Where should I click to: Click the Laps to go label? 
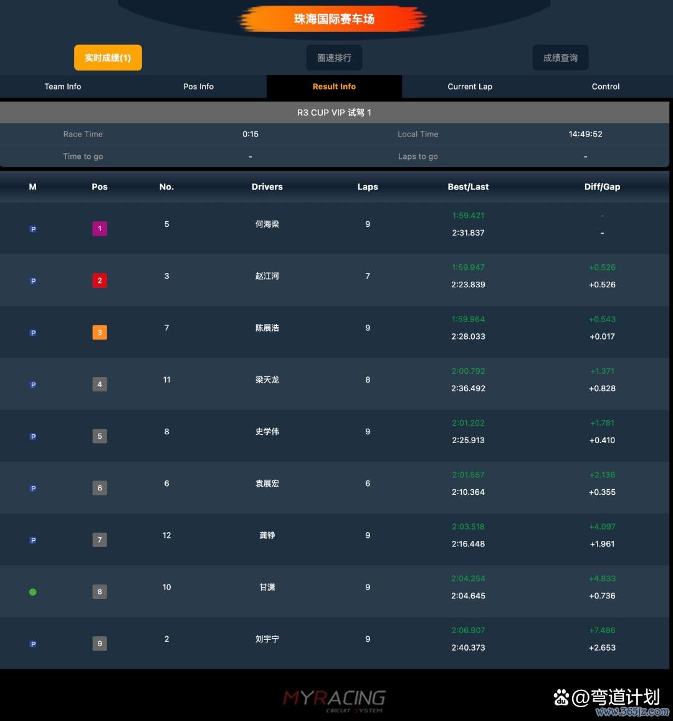click(418, 156)
